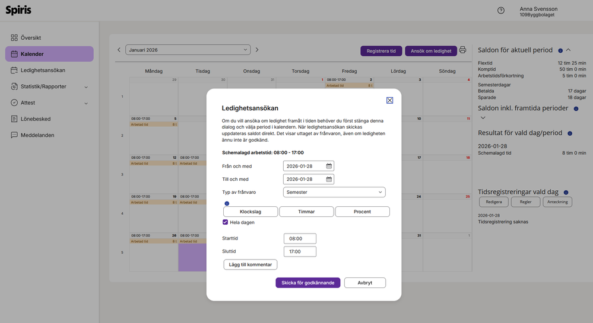Click the Avbryt button

click(364, 283)
